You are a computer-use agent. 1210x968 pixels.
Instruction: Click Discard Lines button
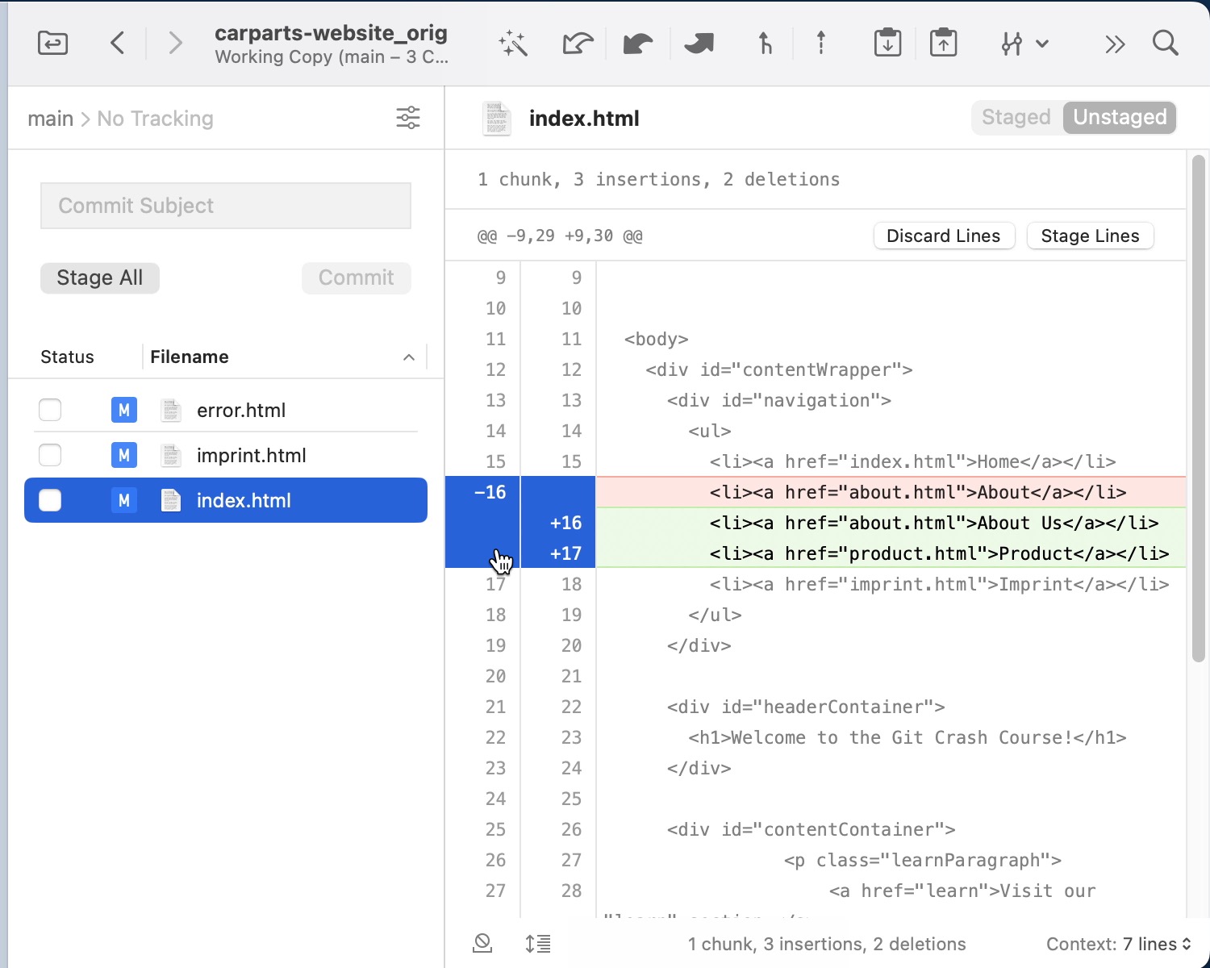[944, 236]
